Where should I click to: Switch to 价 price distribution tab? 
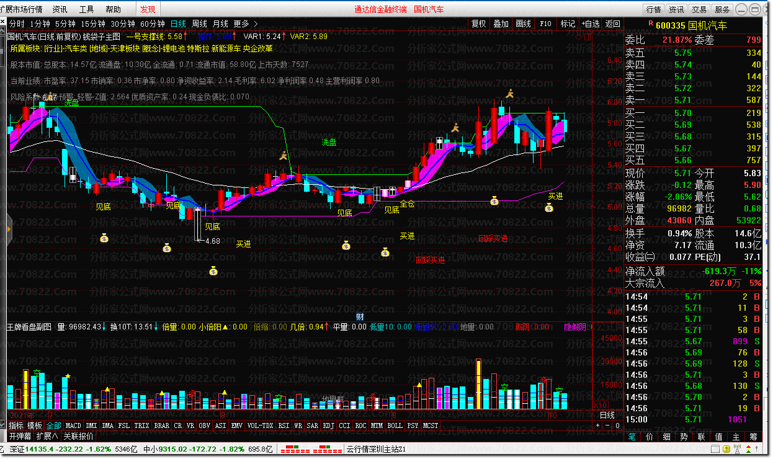(649, 437)
